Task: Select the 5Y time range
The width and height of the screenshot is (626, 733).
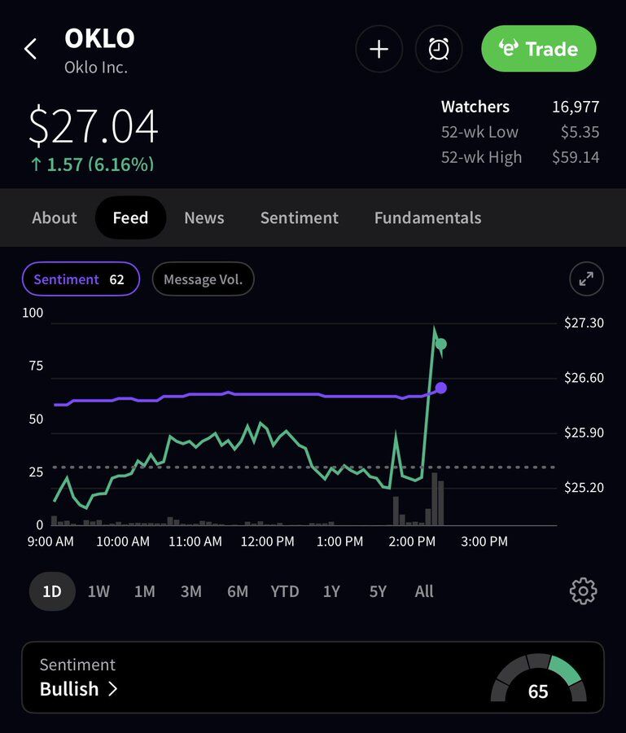Action: pyautogui.click(x=378, y=591)
